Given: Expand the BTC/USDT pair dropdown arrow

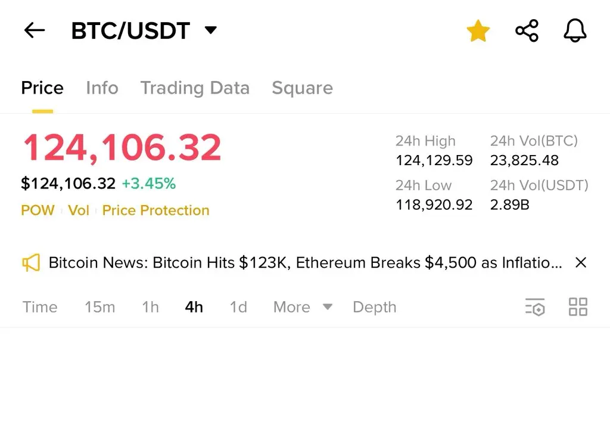Looking at the screenshot, I should (x=210, y=30).
